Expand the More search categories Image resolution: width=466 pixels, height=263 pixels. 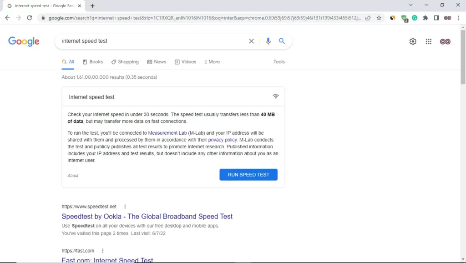[x=212, y=62]
